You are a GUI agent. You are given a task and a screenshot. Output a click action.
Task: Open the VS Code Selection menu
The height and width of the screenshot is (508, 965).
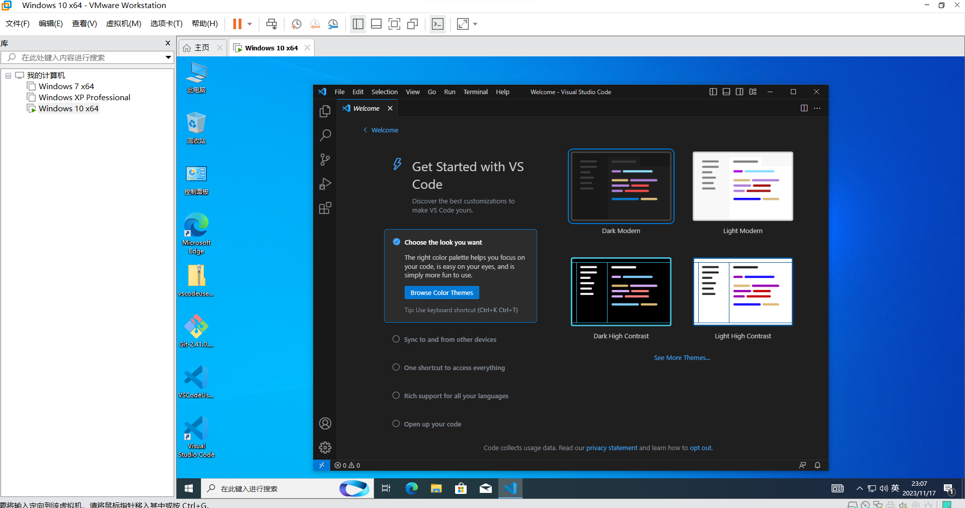[x=385, y=92]
